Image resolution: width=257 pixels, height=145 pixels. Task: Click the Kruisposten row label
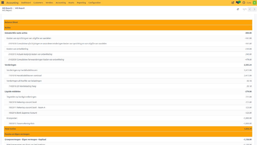12,118
